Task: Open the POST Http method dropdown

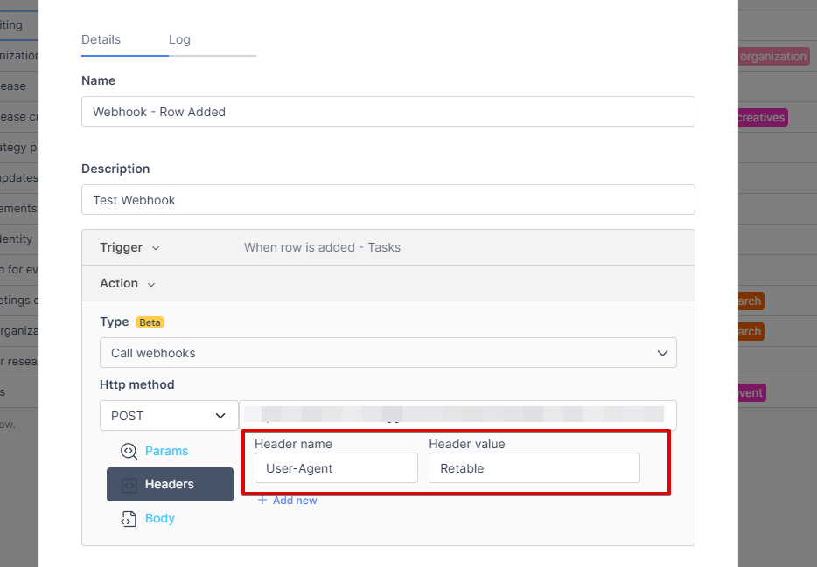Action: [x=169, y=416]
